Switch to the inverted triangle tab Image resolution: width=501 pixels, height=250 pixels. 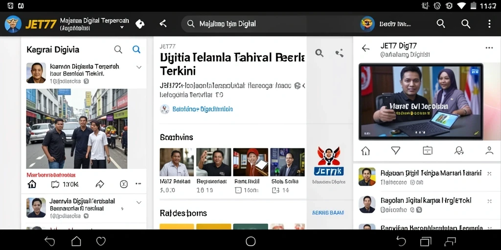[395, 150]
